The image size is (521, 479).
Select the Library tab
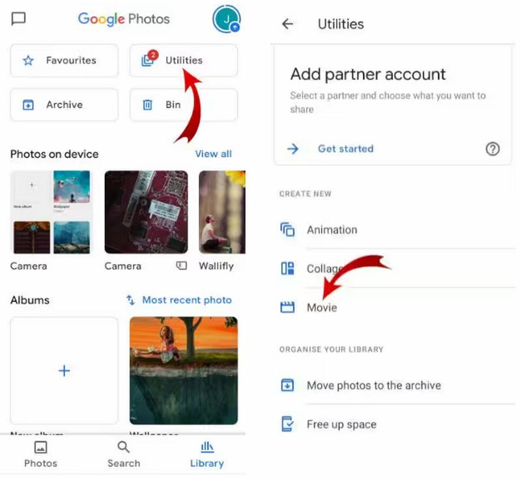point(206,454)
